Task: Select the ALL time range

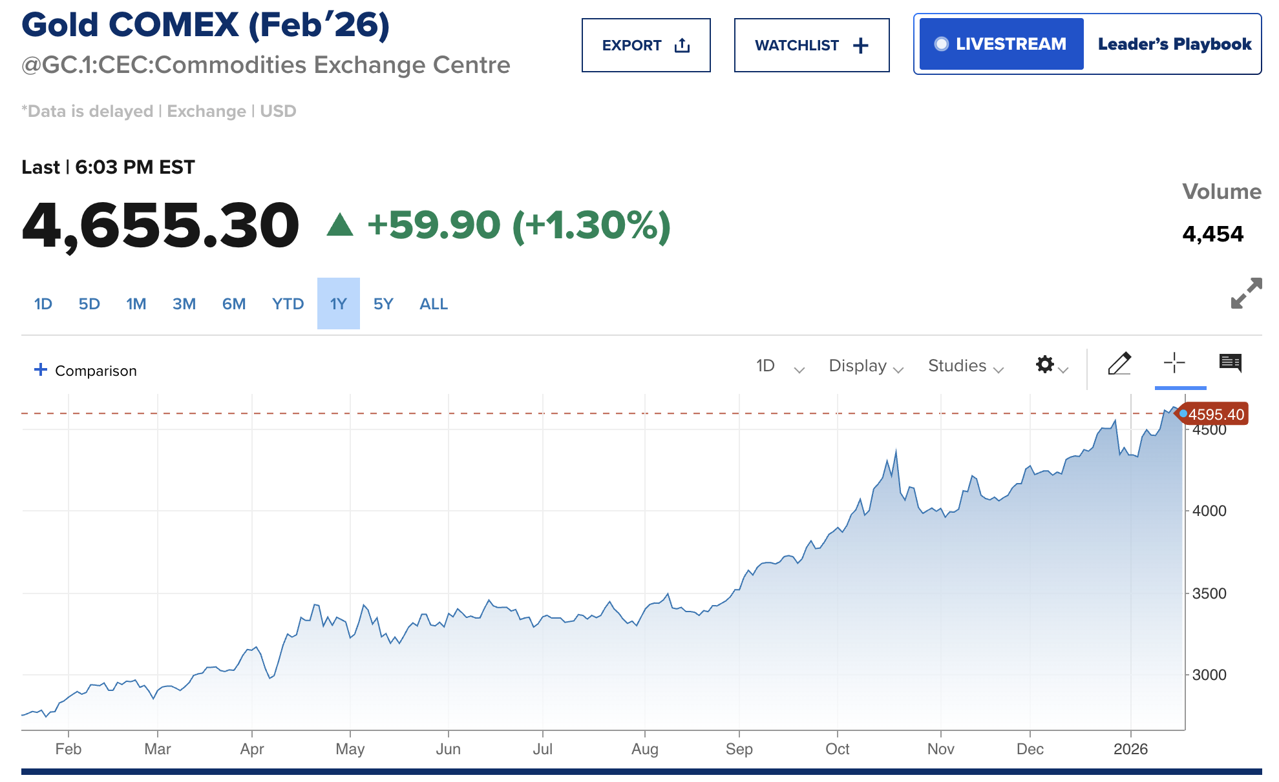Action: click(434, 304)
